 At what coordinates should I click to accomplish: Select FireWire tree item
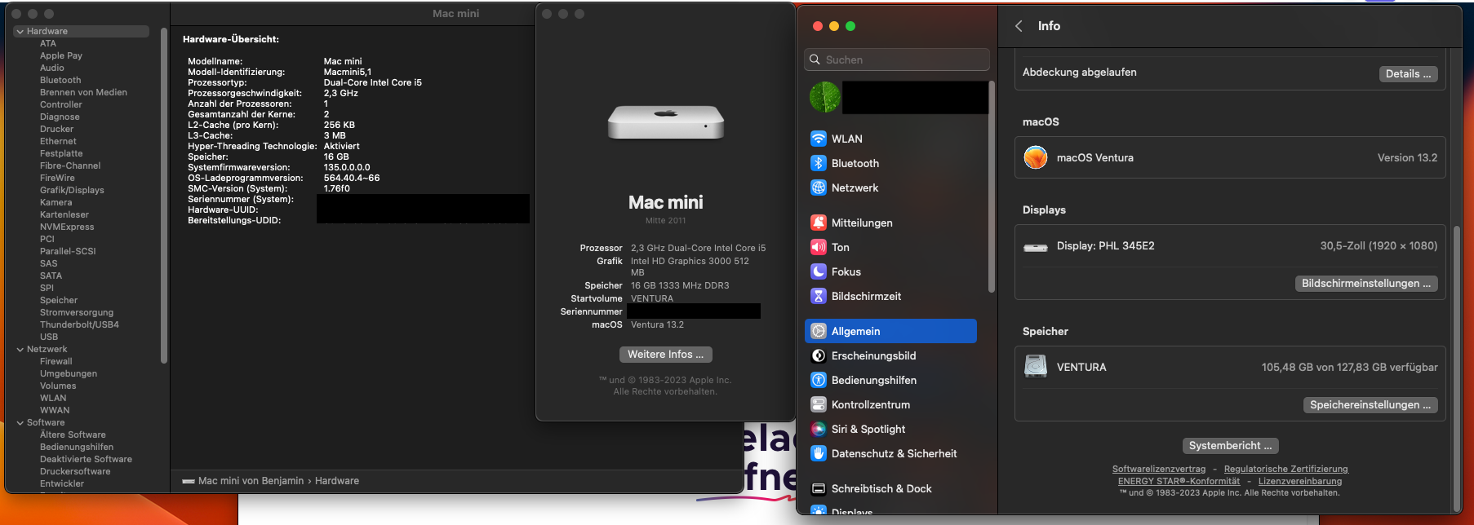pyautogui.click(x=57, y=178)
